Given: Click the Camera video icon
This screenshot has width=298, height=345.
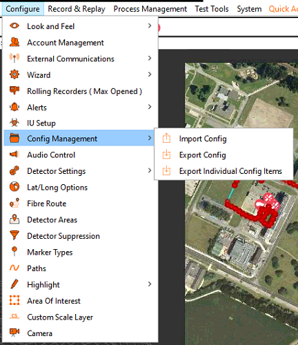Looking at the screenshot, I should tap(14, 333).
